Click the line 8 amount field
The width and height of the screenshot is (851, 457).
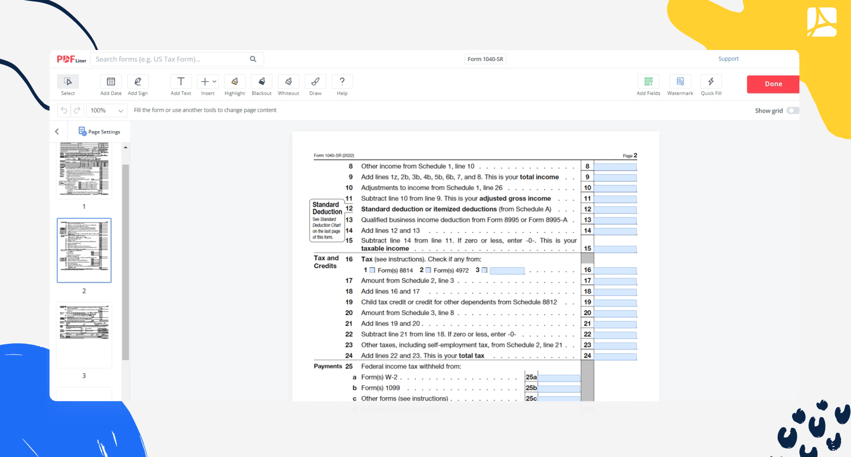pyautogui.click(x=615, y=167)
